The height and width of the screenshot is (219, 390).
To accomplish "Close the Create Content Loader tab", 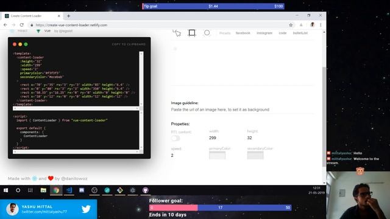I will [59, 16].
